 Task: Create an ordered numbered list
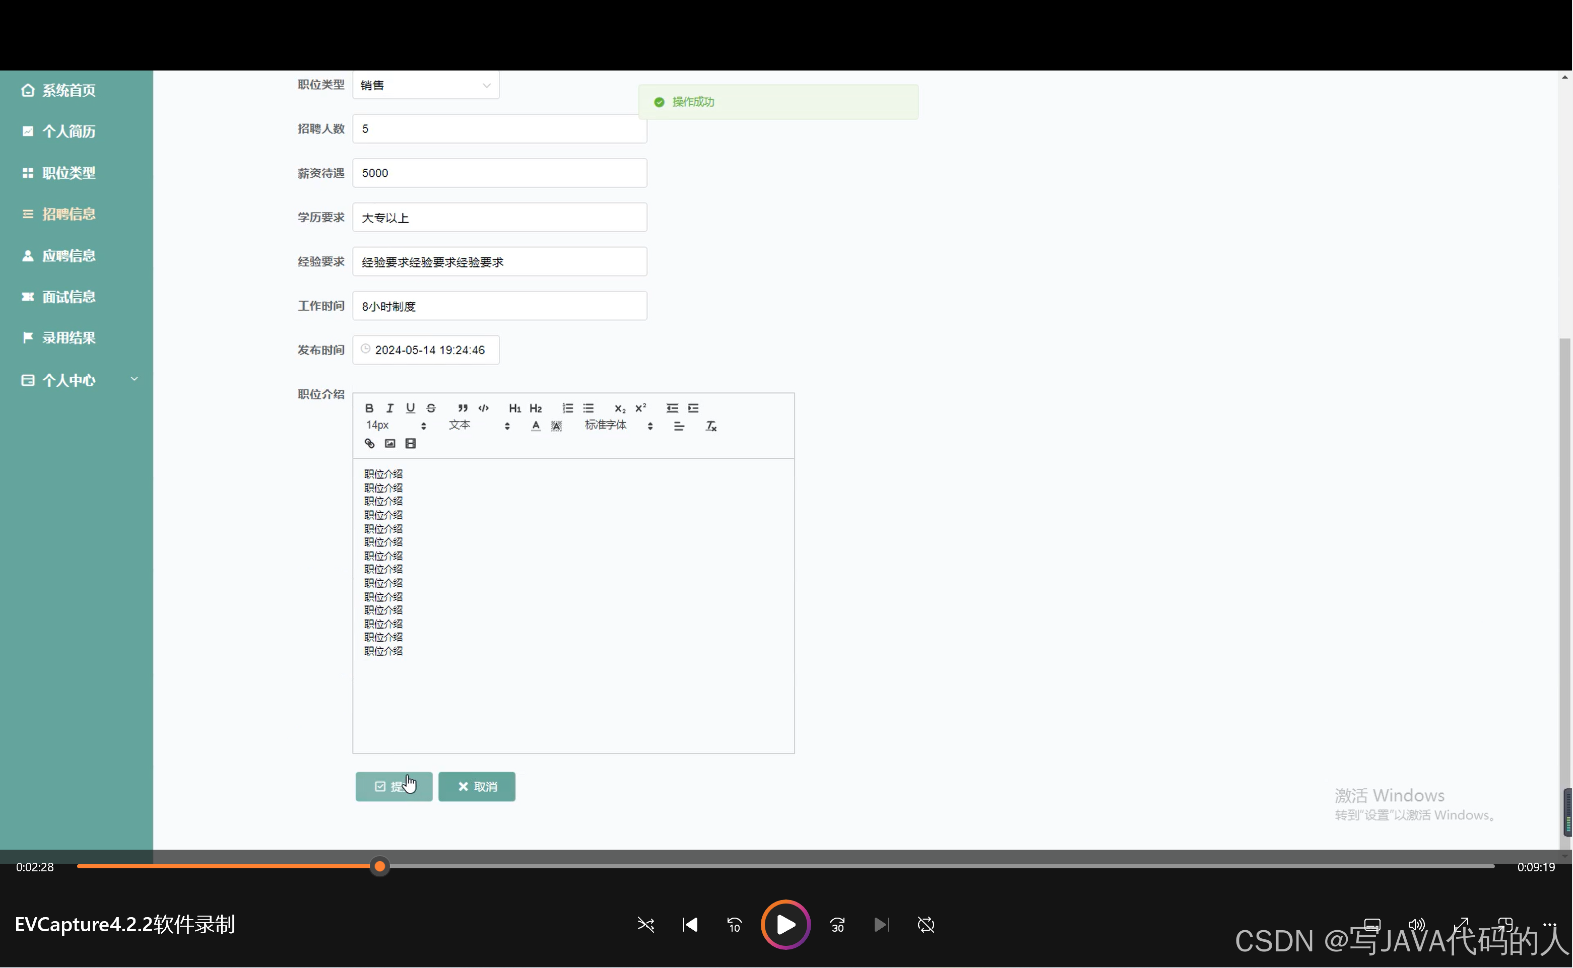click(x=567, y=408)
